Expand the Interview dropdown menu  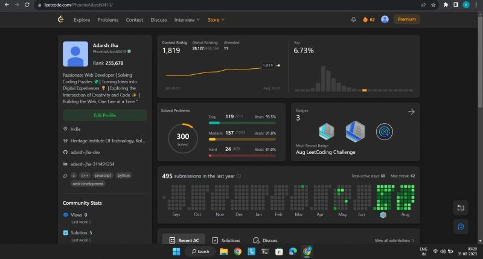coord(187,19)
